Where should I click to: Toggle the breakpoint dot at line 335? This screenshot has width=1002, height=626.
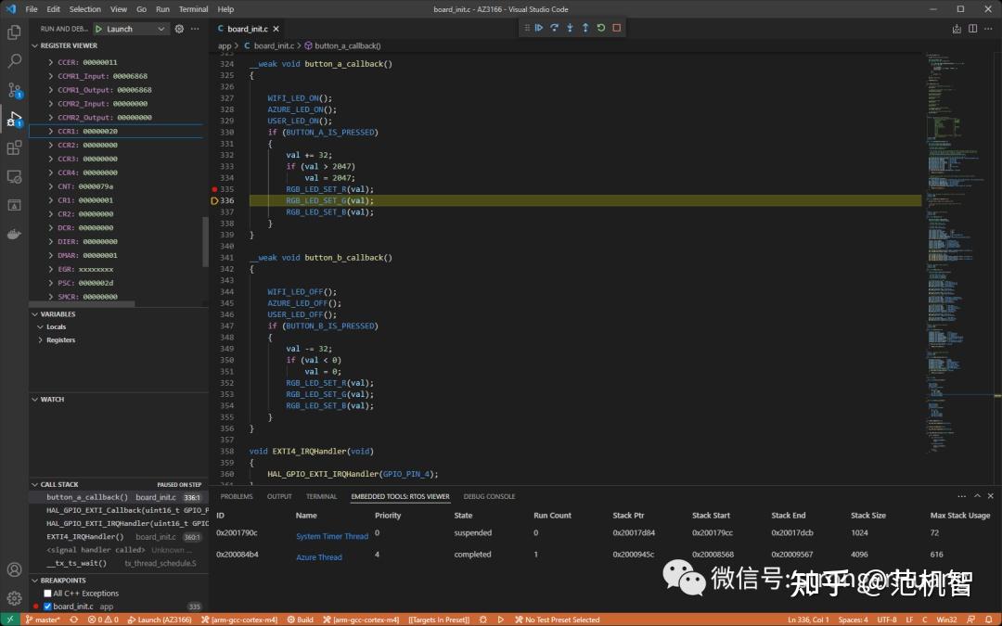coord(214,189)
